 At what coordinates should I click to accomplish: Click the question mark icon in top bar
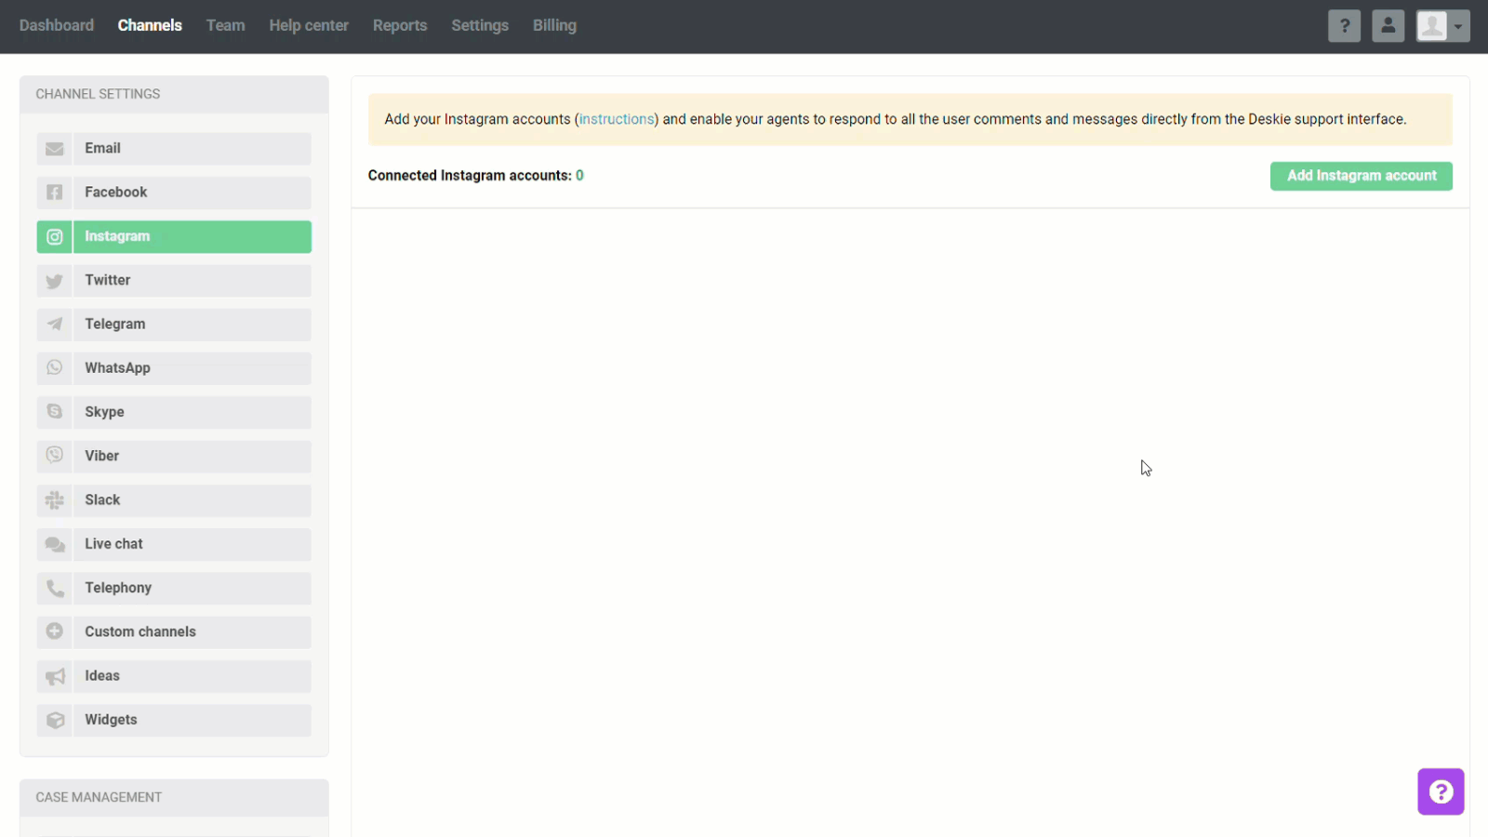pos(1344,26)
